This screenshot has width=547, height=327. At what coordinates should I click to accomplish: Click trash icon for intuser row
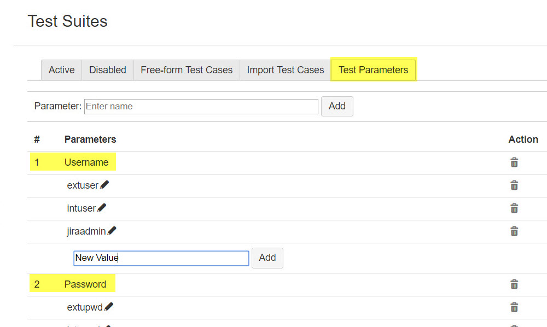(x=514, y=208)
